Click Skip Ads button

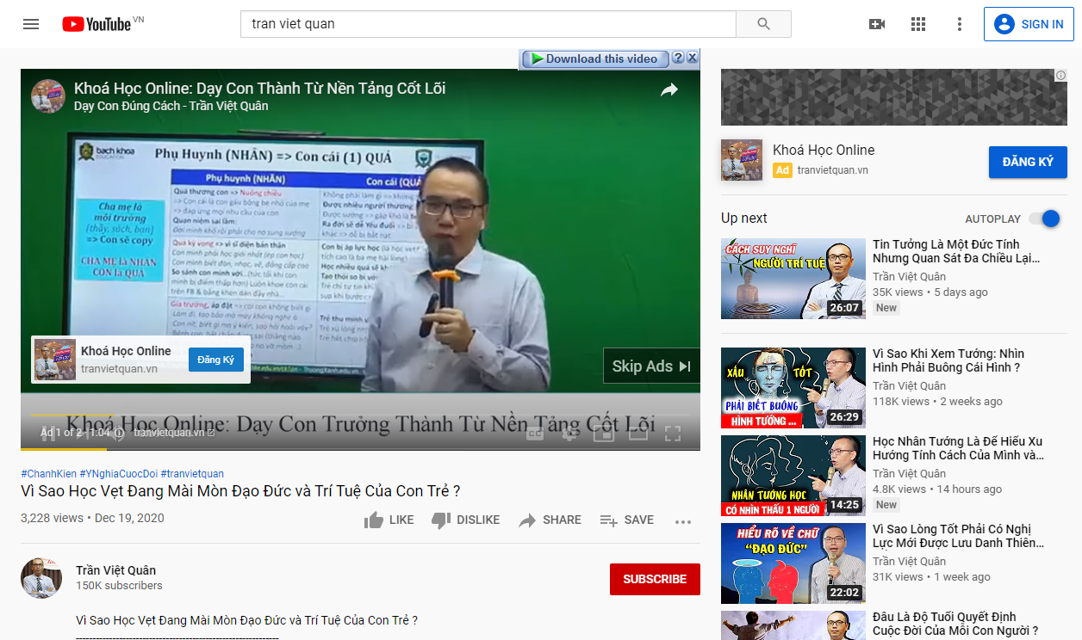click(x=651, y=366)
